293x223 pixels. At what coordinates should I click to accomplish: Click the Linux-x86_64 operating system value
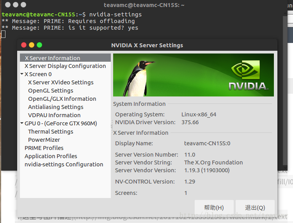coord(199,114)
